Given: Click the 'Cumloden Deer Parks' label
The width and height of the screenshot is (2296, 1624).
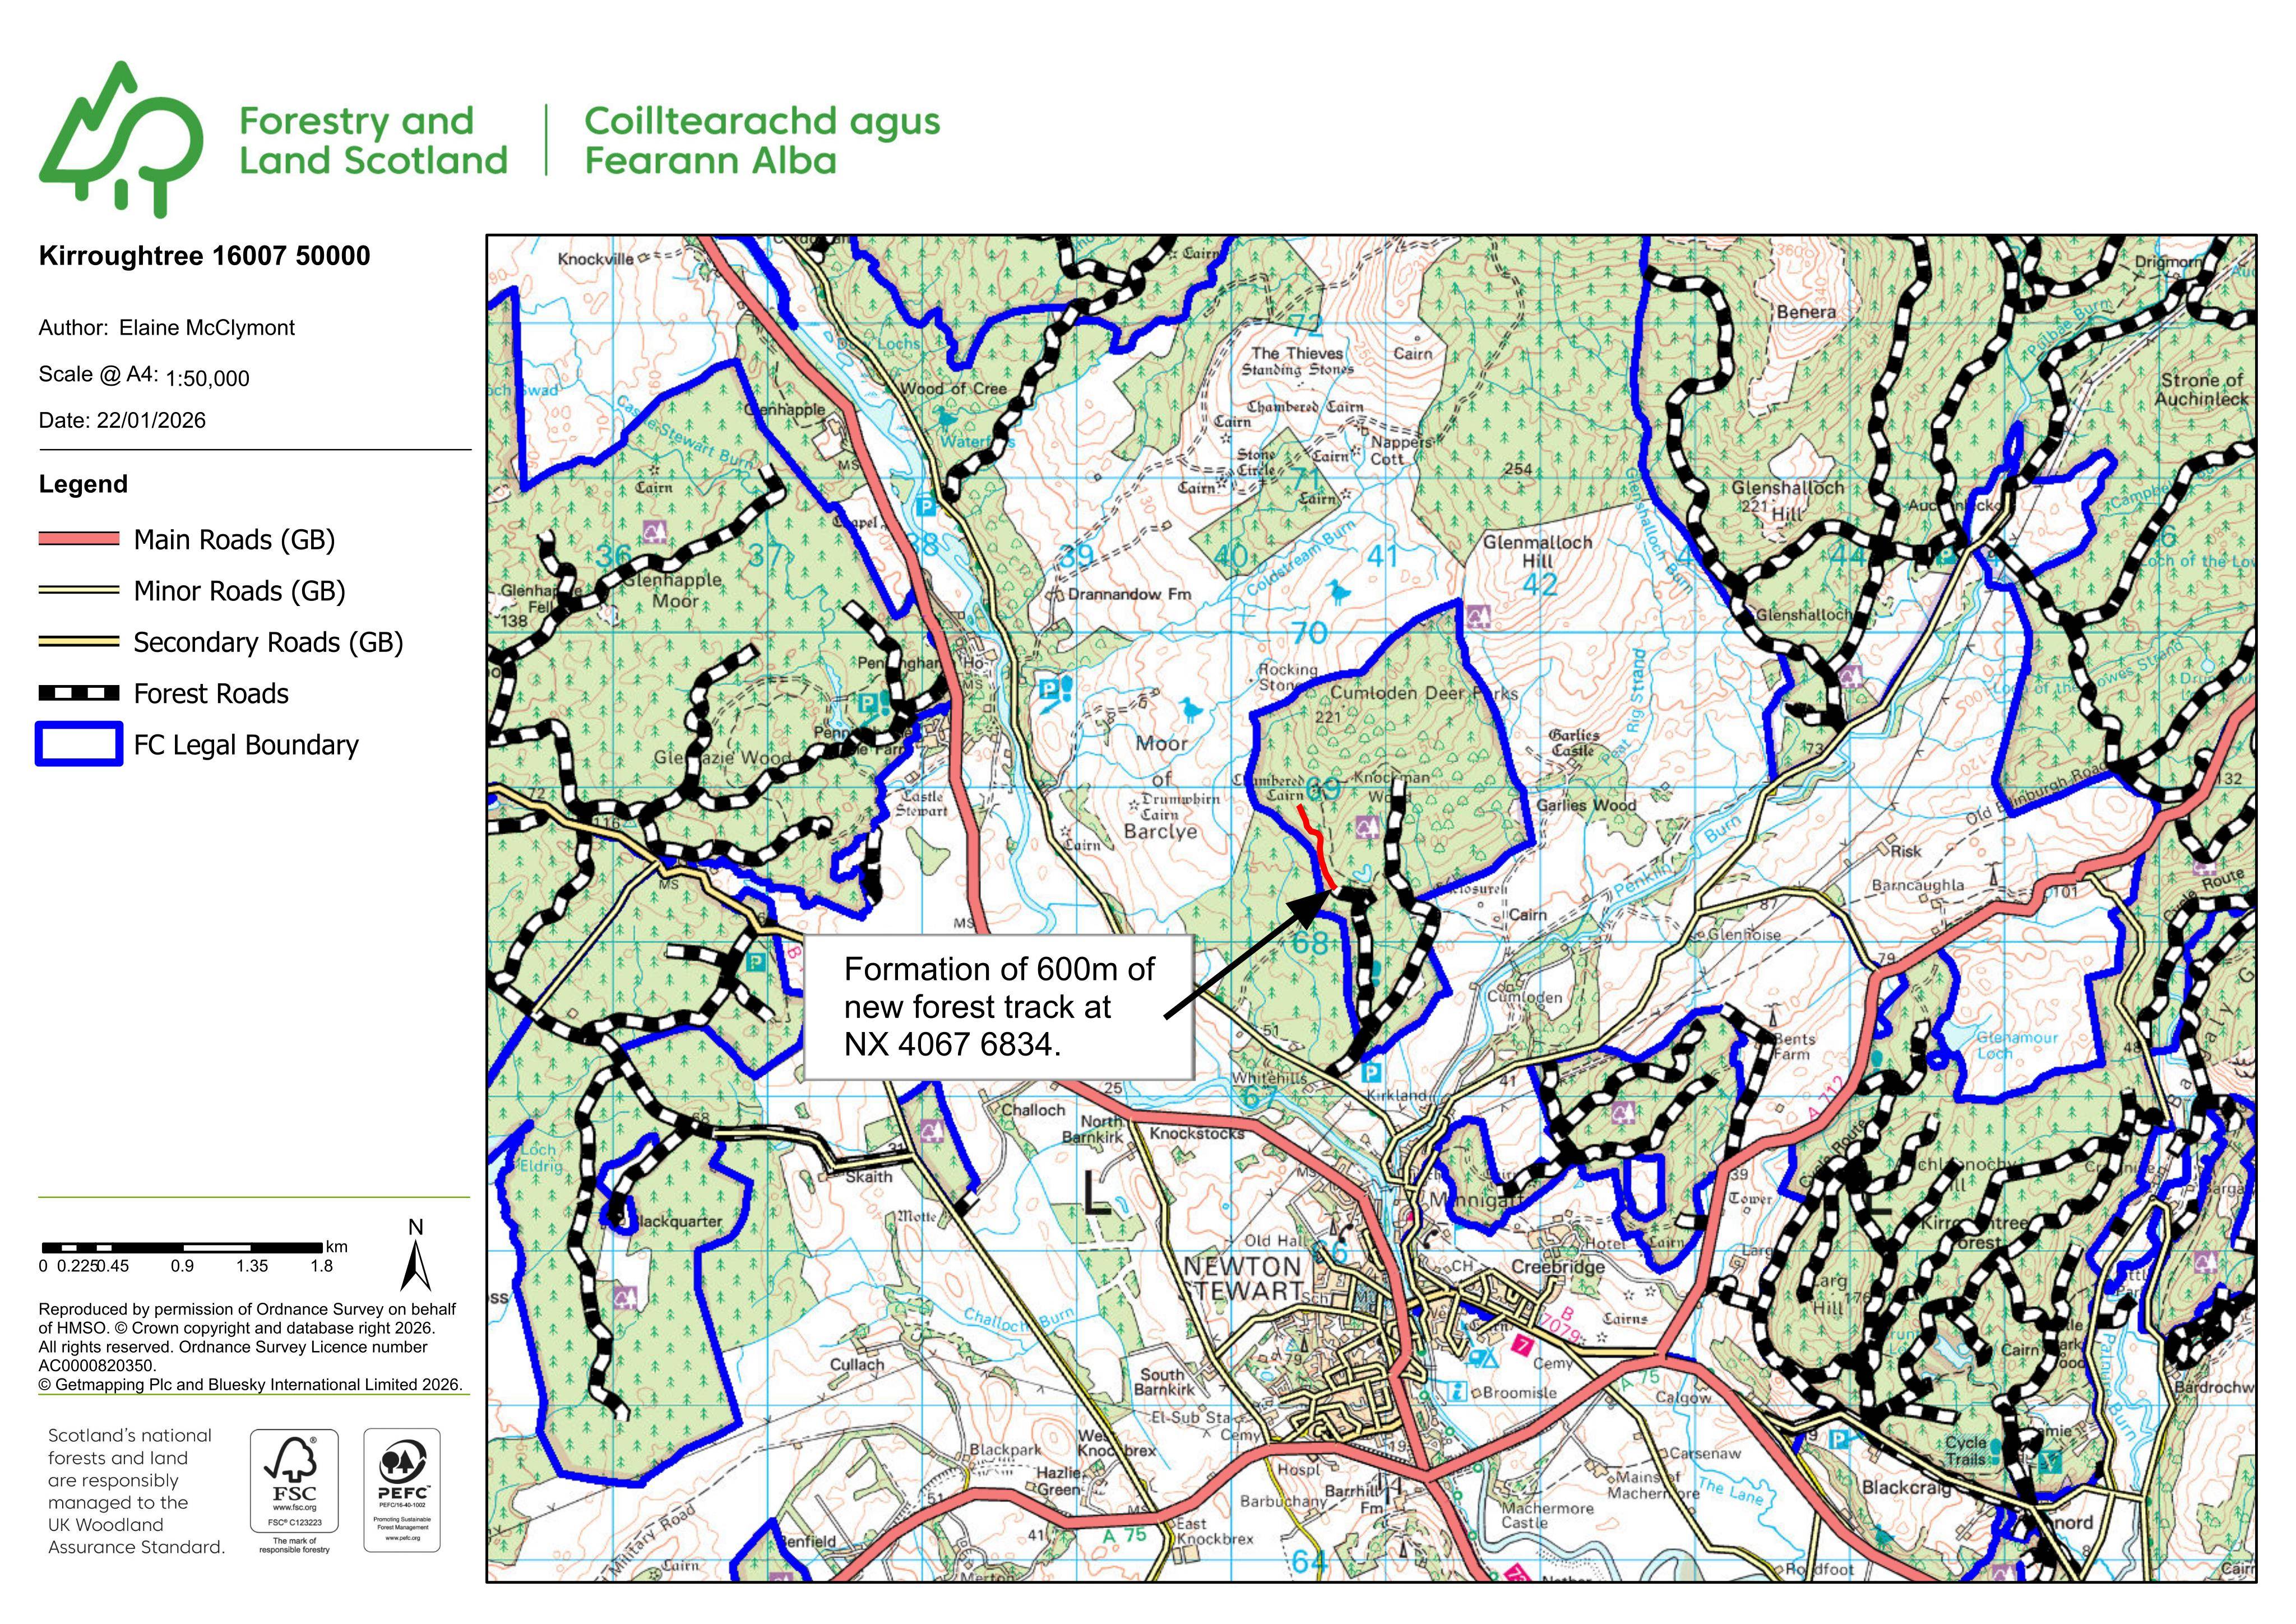Looking at the screenshot, I should coord(1424,693).
